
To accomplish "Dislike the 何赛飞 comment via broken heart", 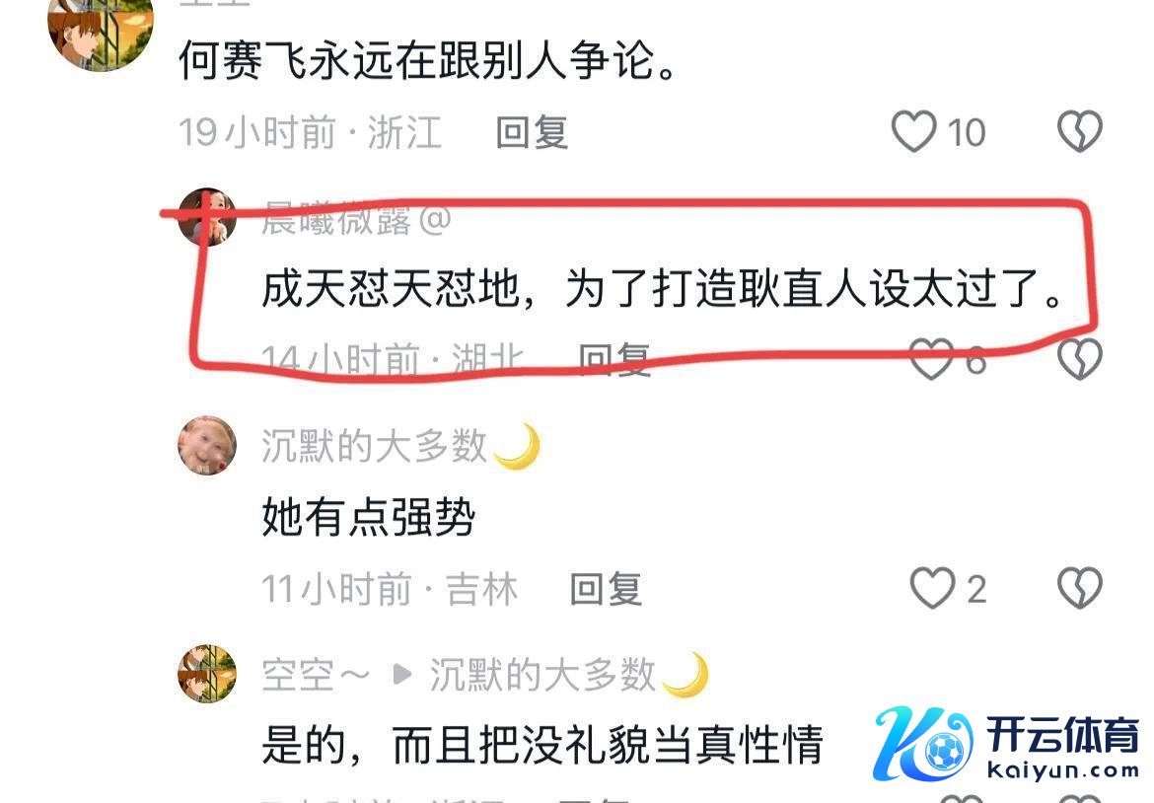I will 1080,132.
